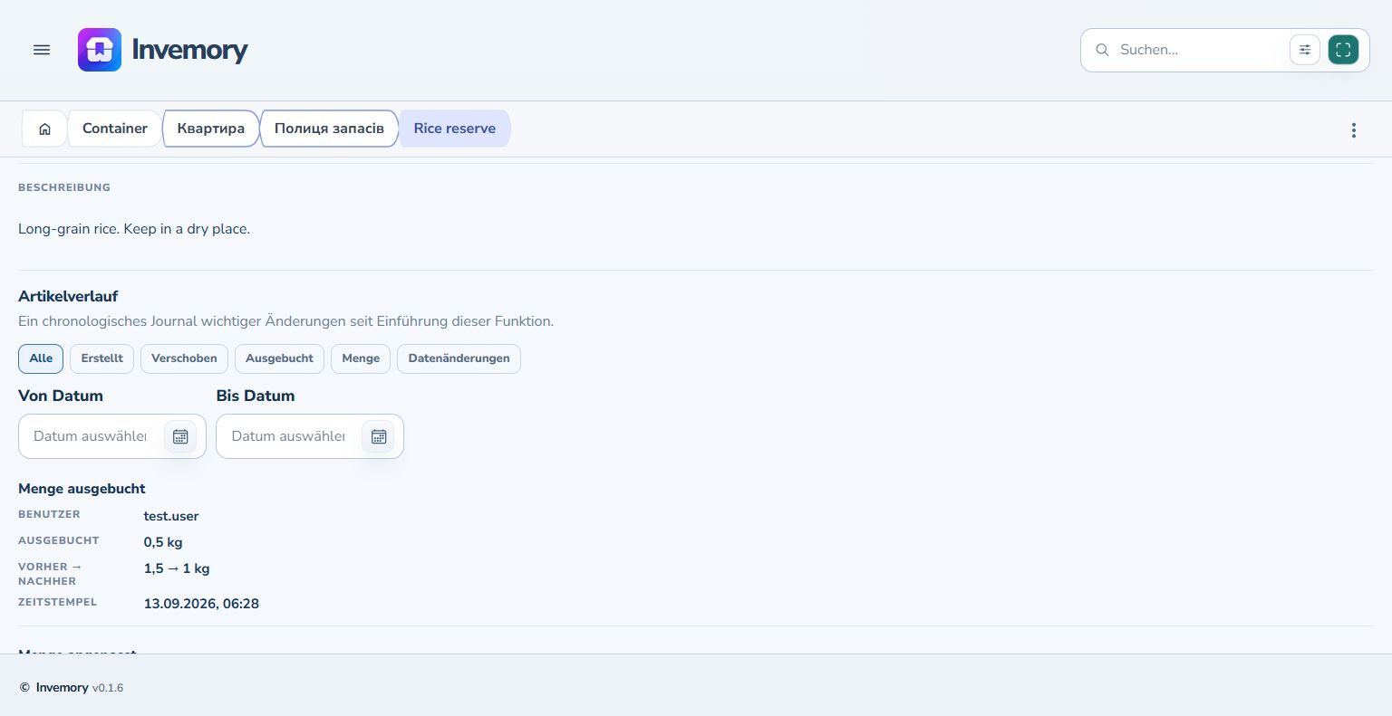Click the Invemory logo icon
This screenshot has width=1392, height=716.
click(x=100, y=50)
